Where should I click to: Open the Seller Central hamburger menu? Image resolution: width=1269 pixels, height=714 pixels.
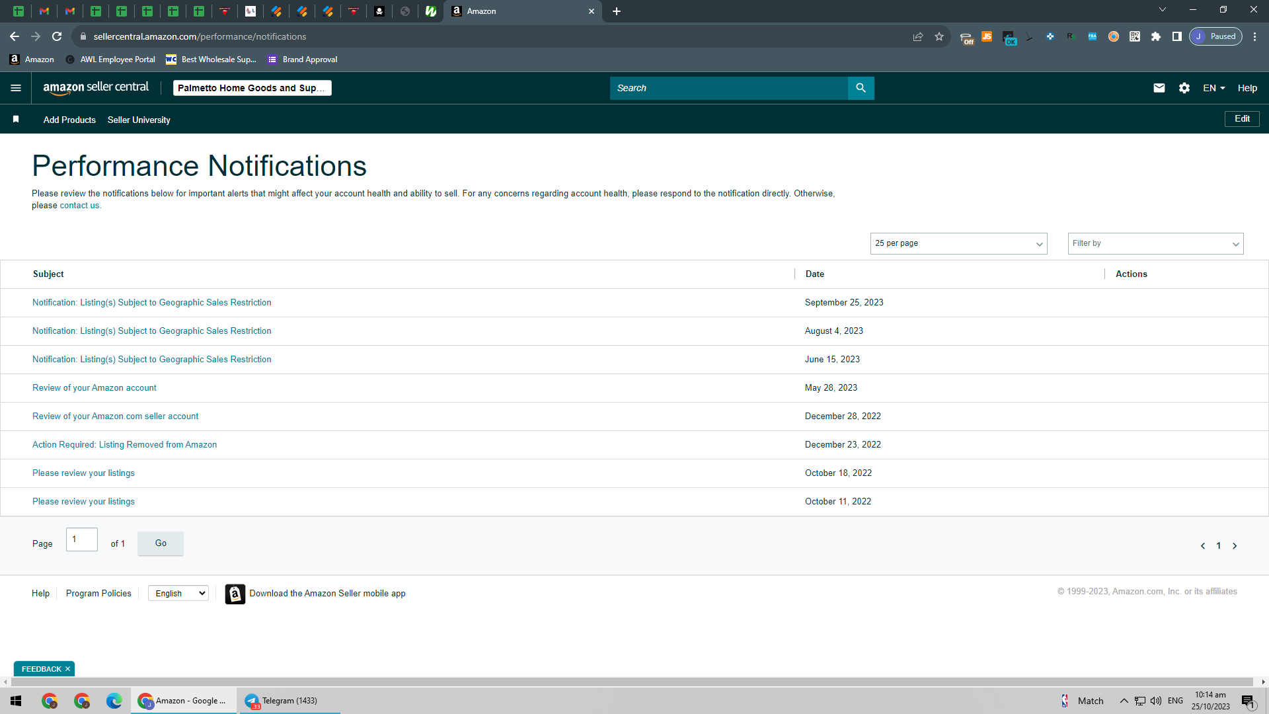pos(16,88)
